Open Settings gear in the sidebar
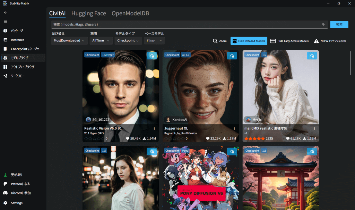Screen dimensions: 355x210 16,203
